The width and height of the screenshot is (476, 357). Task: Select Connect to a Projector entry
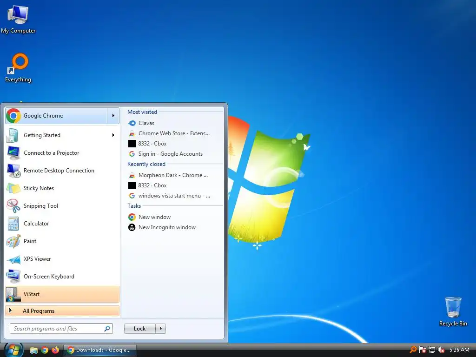click(62, 153)
